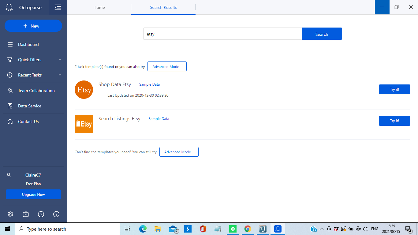Click the blue Search button

pyautogui.click(x=322, y=34)
